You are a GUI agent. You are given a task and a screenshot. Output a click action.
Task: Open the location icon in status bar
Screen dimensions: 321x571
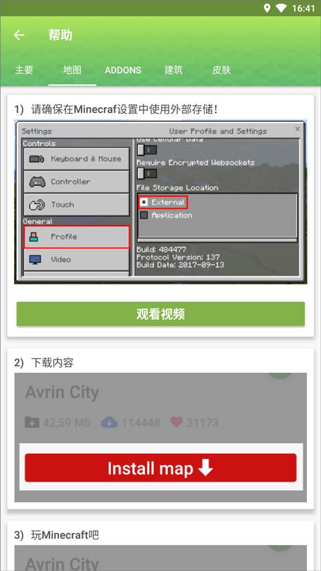coord(267,8)
